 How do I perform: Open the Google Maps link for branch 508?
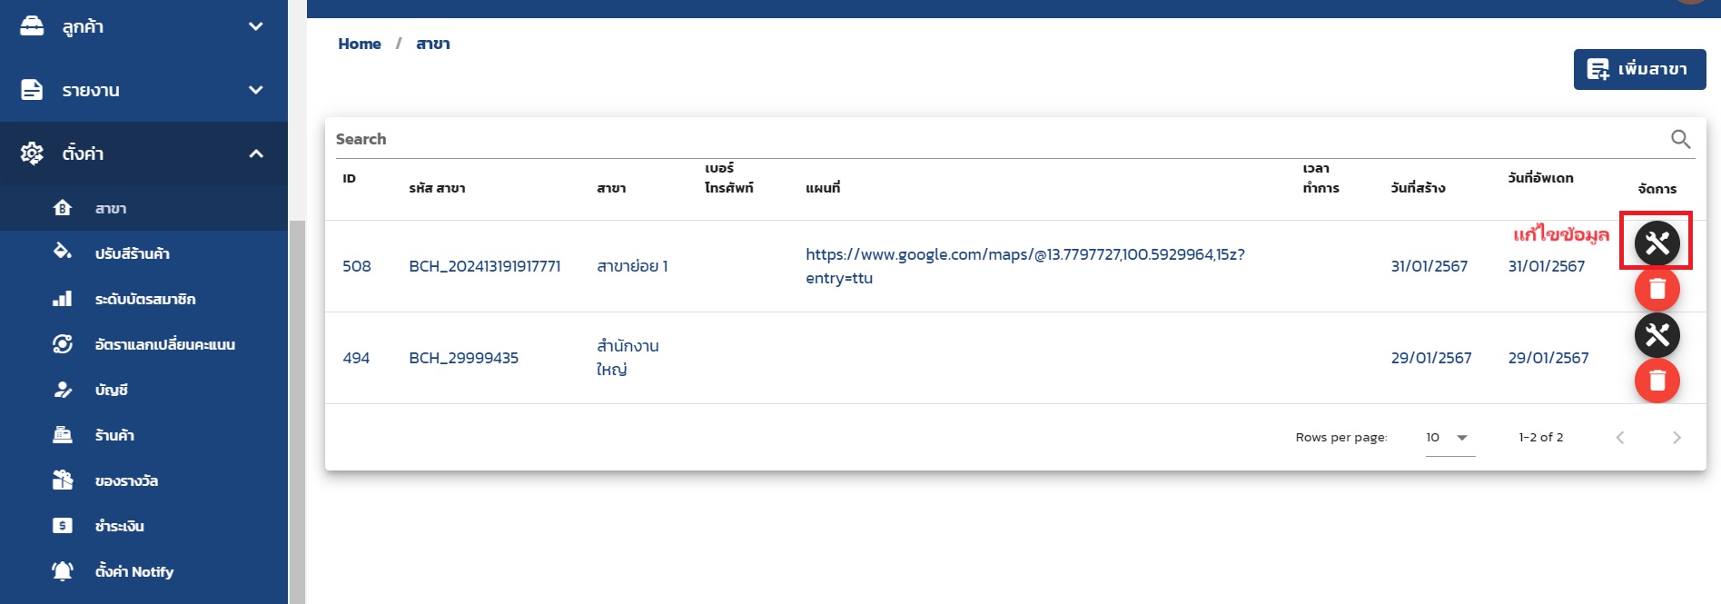tap(1025, 266)
